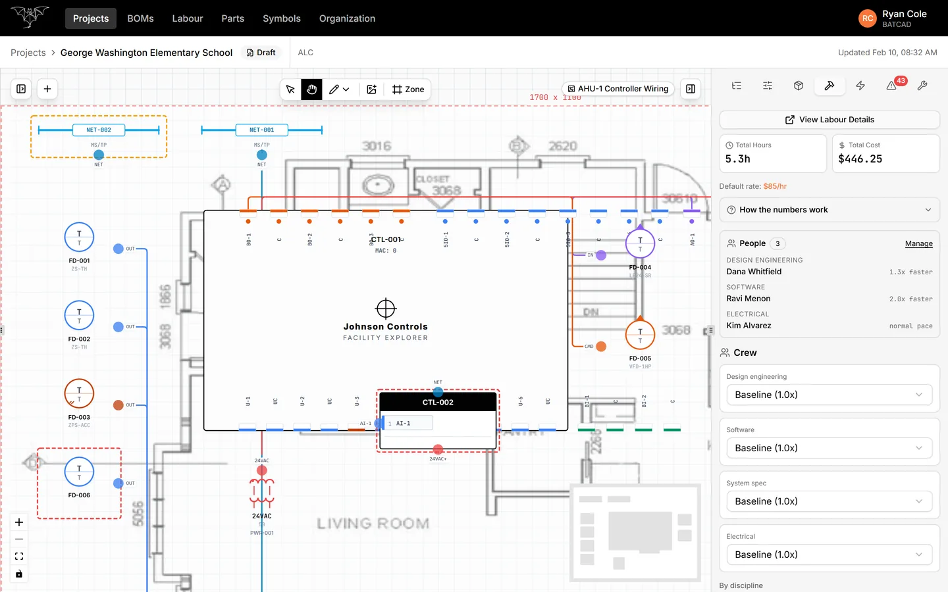Collapse the right side panel

pyautogui.click(x=691, y=89)
